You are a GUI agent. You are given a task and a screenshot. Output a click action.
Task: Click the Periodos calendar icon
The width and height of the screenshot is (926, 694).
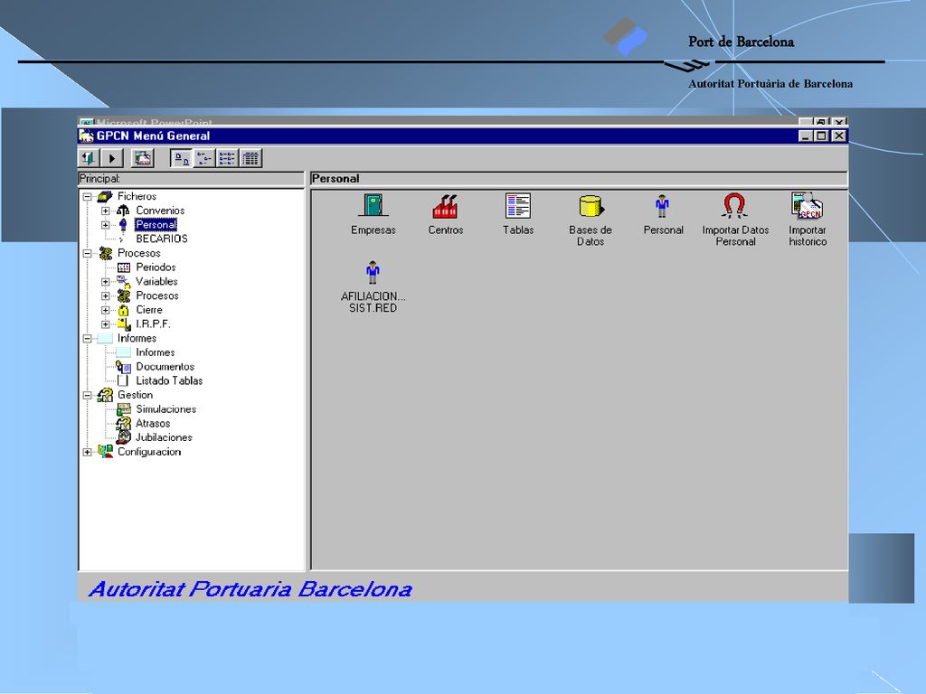(123, 267)
